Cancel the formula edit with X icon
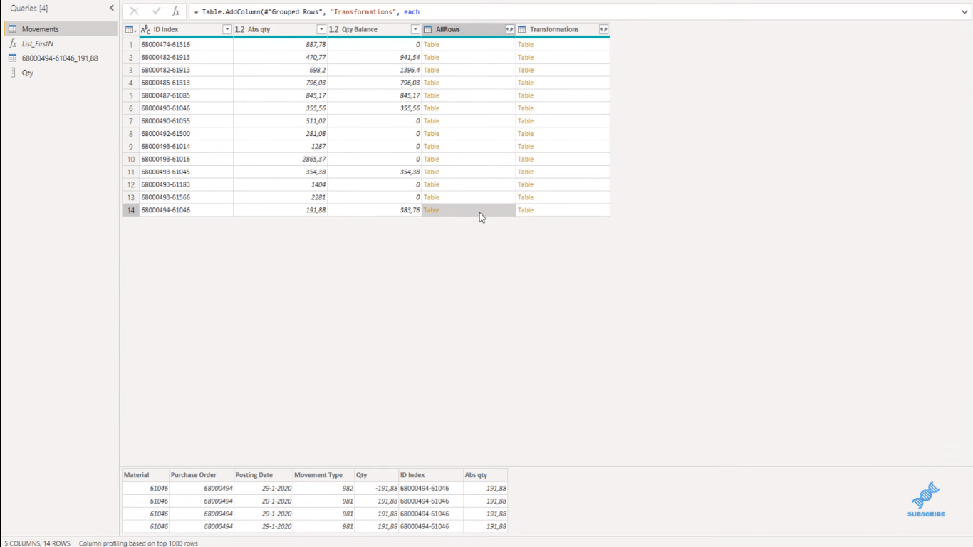Image resolution: width=973 pixels, height=547 pixels. [x=134, y=11]
